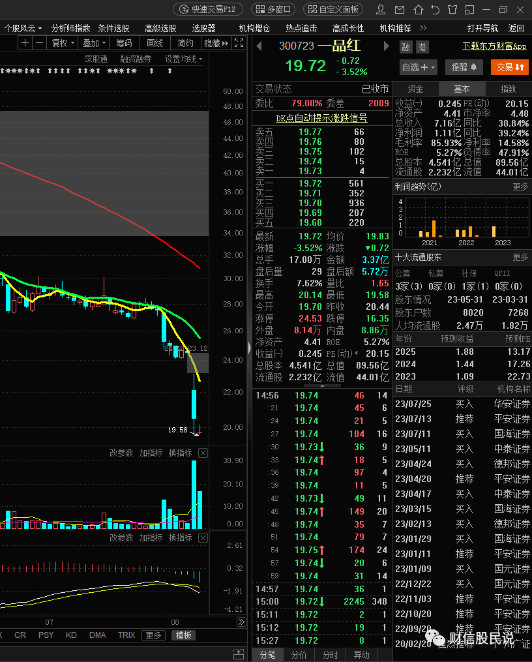Screen dimensions: 532x662
Task: Open the user account icon
Action: point(381,9)
